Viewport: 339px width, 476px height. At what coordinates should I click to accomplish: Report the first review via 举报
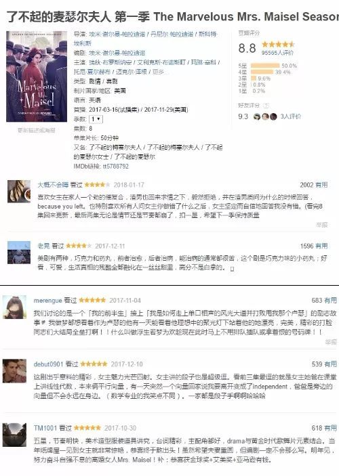click(321, 225)
